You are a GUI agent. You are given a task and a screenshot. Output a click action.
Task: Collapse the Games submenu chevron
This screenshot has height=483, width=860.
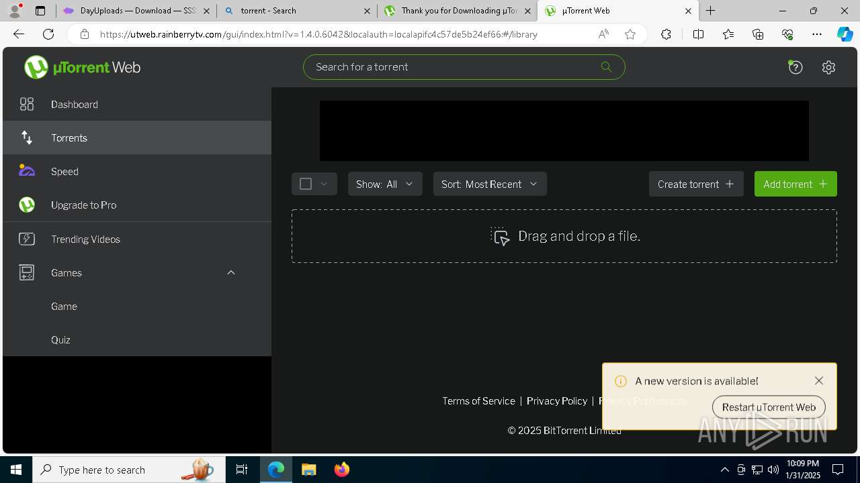pyautogui.click(x=231, y=272)
